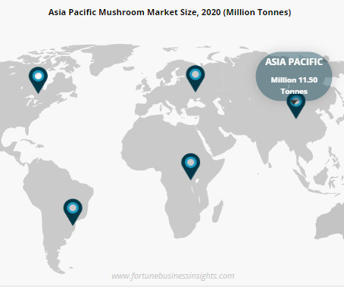Image resolution: width=344 pixels, height=287 pixels.
Task: Click the ASIA PACIFIC tooltip heading
Action: pyautogui.click(x=294, y=62)
